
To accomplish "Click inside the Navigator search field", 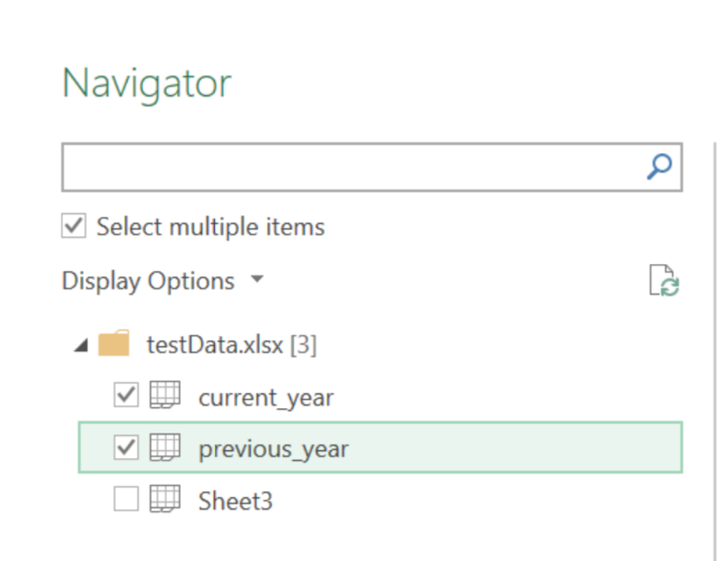I will coord(352,167).
